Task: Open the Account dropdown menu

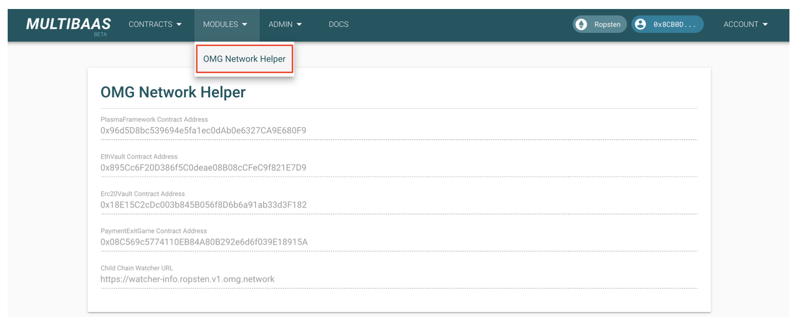Action: pyautogui.click(x=746, y=24)
